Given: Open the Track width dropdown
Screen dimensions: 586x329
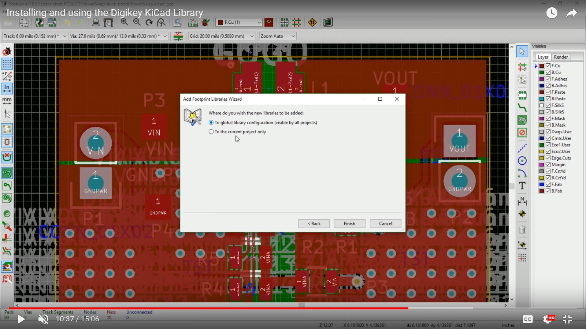Looking at the screenshot, I should click(35, 36).
